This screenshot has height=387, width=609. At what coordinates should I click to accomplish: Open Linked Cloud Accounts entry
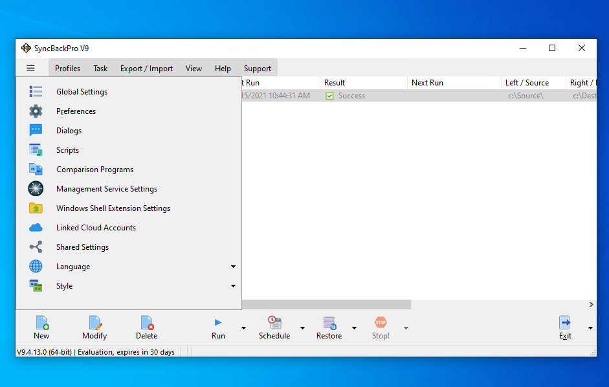click(129, 228)
